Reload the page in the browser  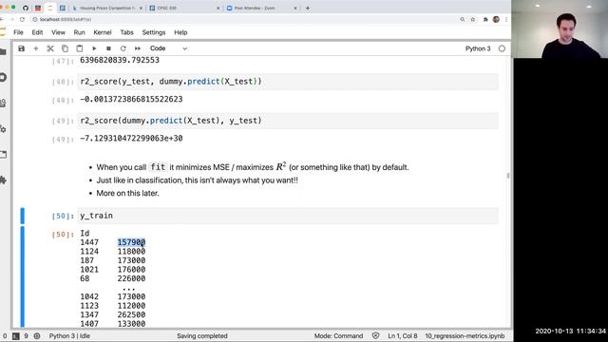pos(22,19)
